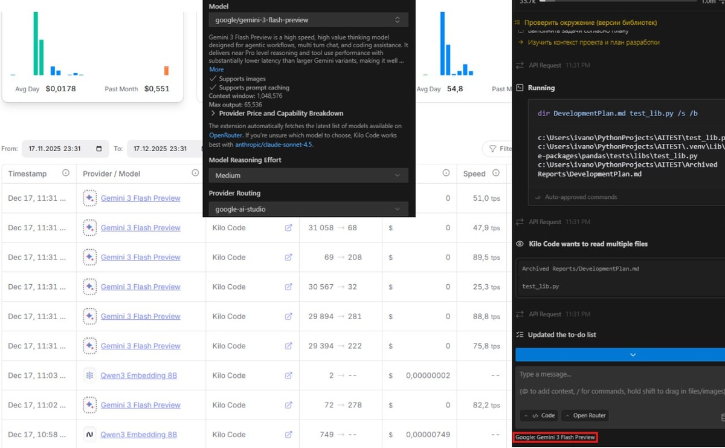Click cost cell '0,00000002'
The image size is (725, 448).
click(x=428, y=375)
